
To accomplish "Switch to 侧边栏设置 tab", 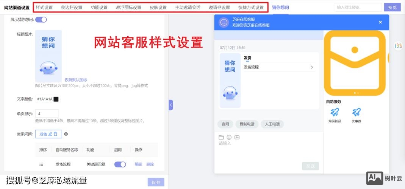I will [x=72, y=8].
